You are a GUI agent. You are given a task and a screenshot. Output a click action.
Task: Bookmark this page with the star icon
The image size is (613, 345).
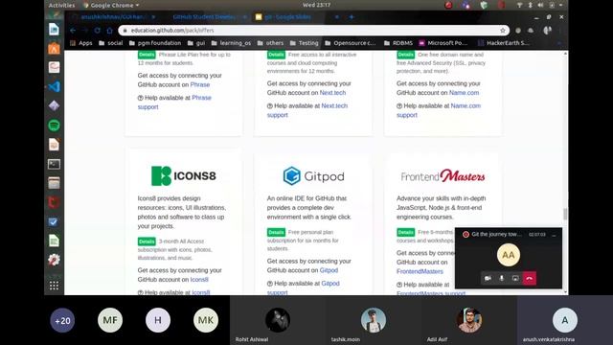click(503, 30)
